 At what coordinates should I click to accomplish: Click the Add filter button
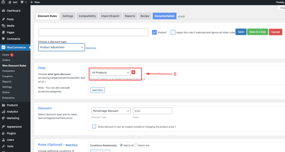[x=97, y=90]
